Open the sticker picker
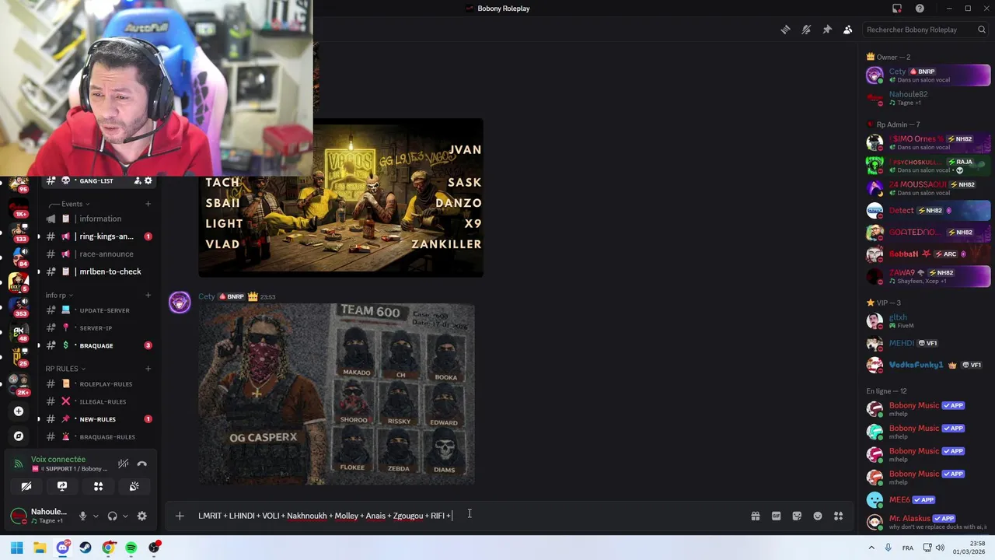The image size is (995, 560). pyautogui.click(x=797, y=516)
